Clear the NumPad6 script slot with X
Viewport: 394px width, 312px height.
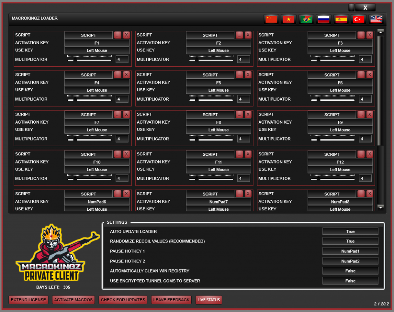click(x=126, y=194)
